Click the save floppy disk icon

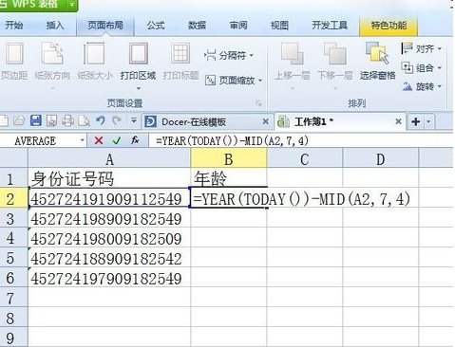36,121
